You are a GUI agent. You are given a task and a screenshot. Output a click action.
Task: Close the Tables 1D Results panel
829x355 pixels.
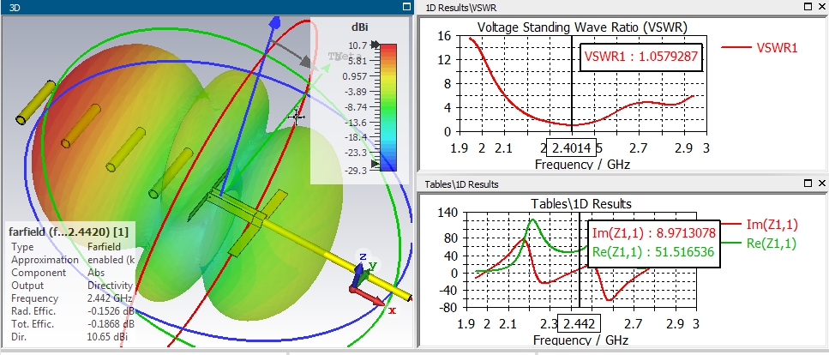click(821, 184)
